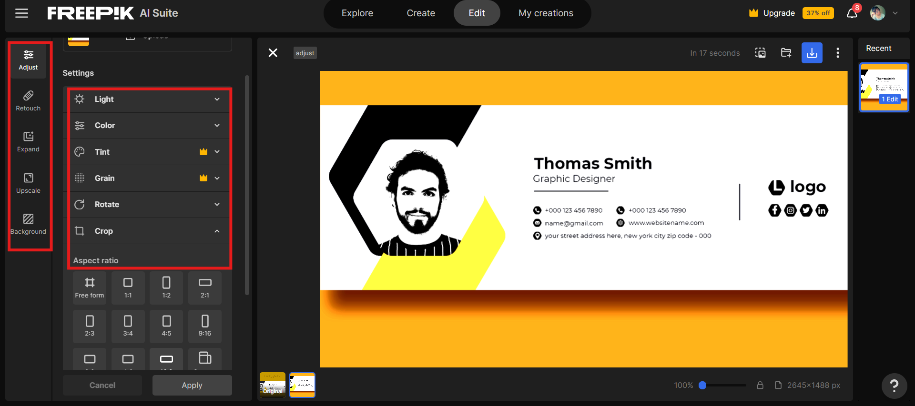Toggle the aspect lock icon near zoom
The width and height of the screenshot is (915, 406).
[x=760, y=385]
